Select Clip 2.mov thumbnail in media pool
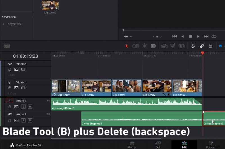The height and width of the screenshot is (149, 225). [x=50, y=5]
